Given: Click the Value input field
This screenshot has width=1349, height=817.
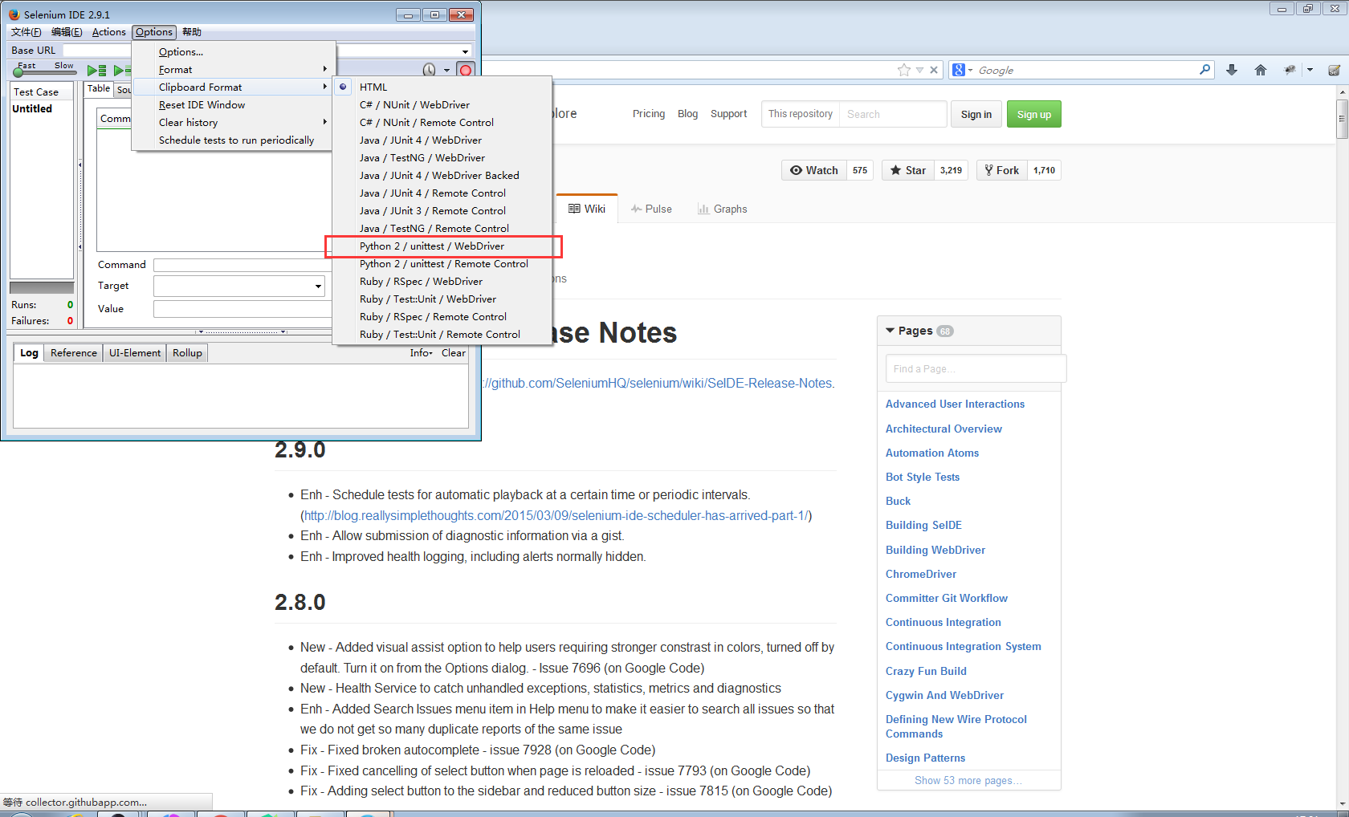Looking at the screenshot, I should [242, 309].
